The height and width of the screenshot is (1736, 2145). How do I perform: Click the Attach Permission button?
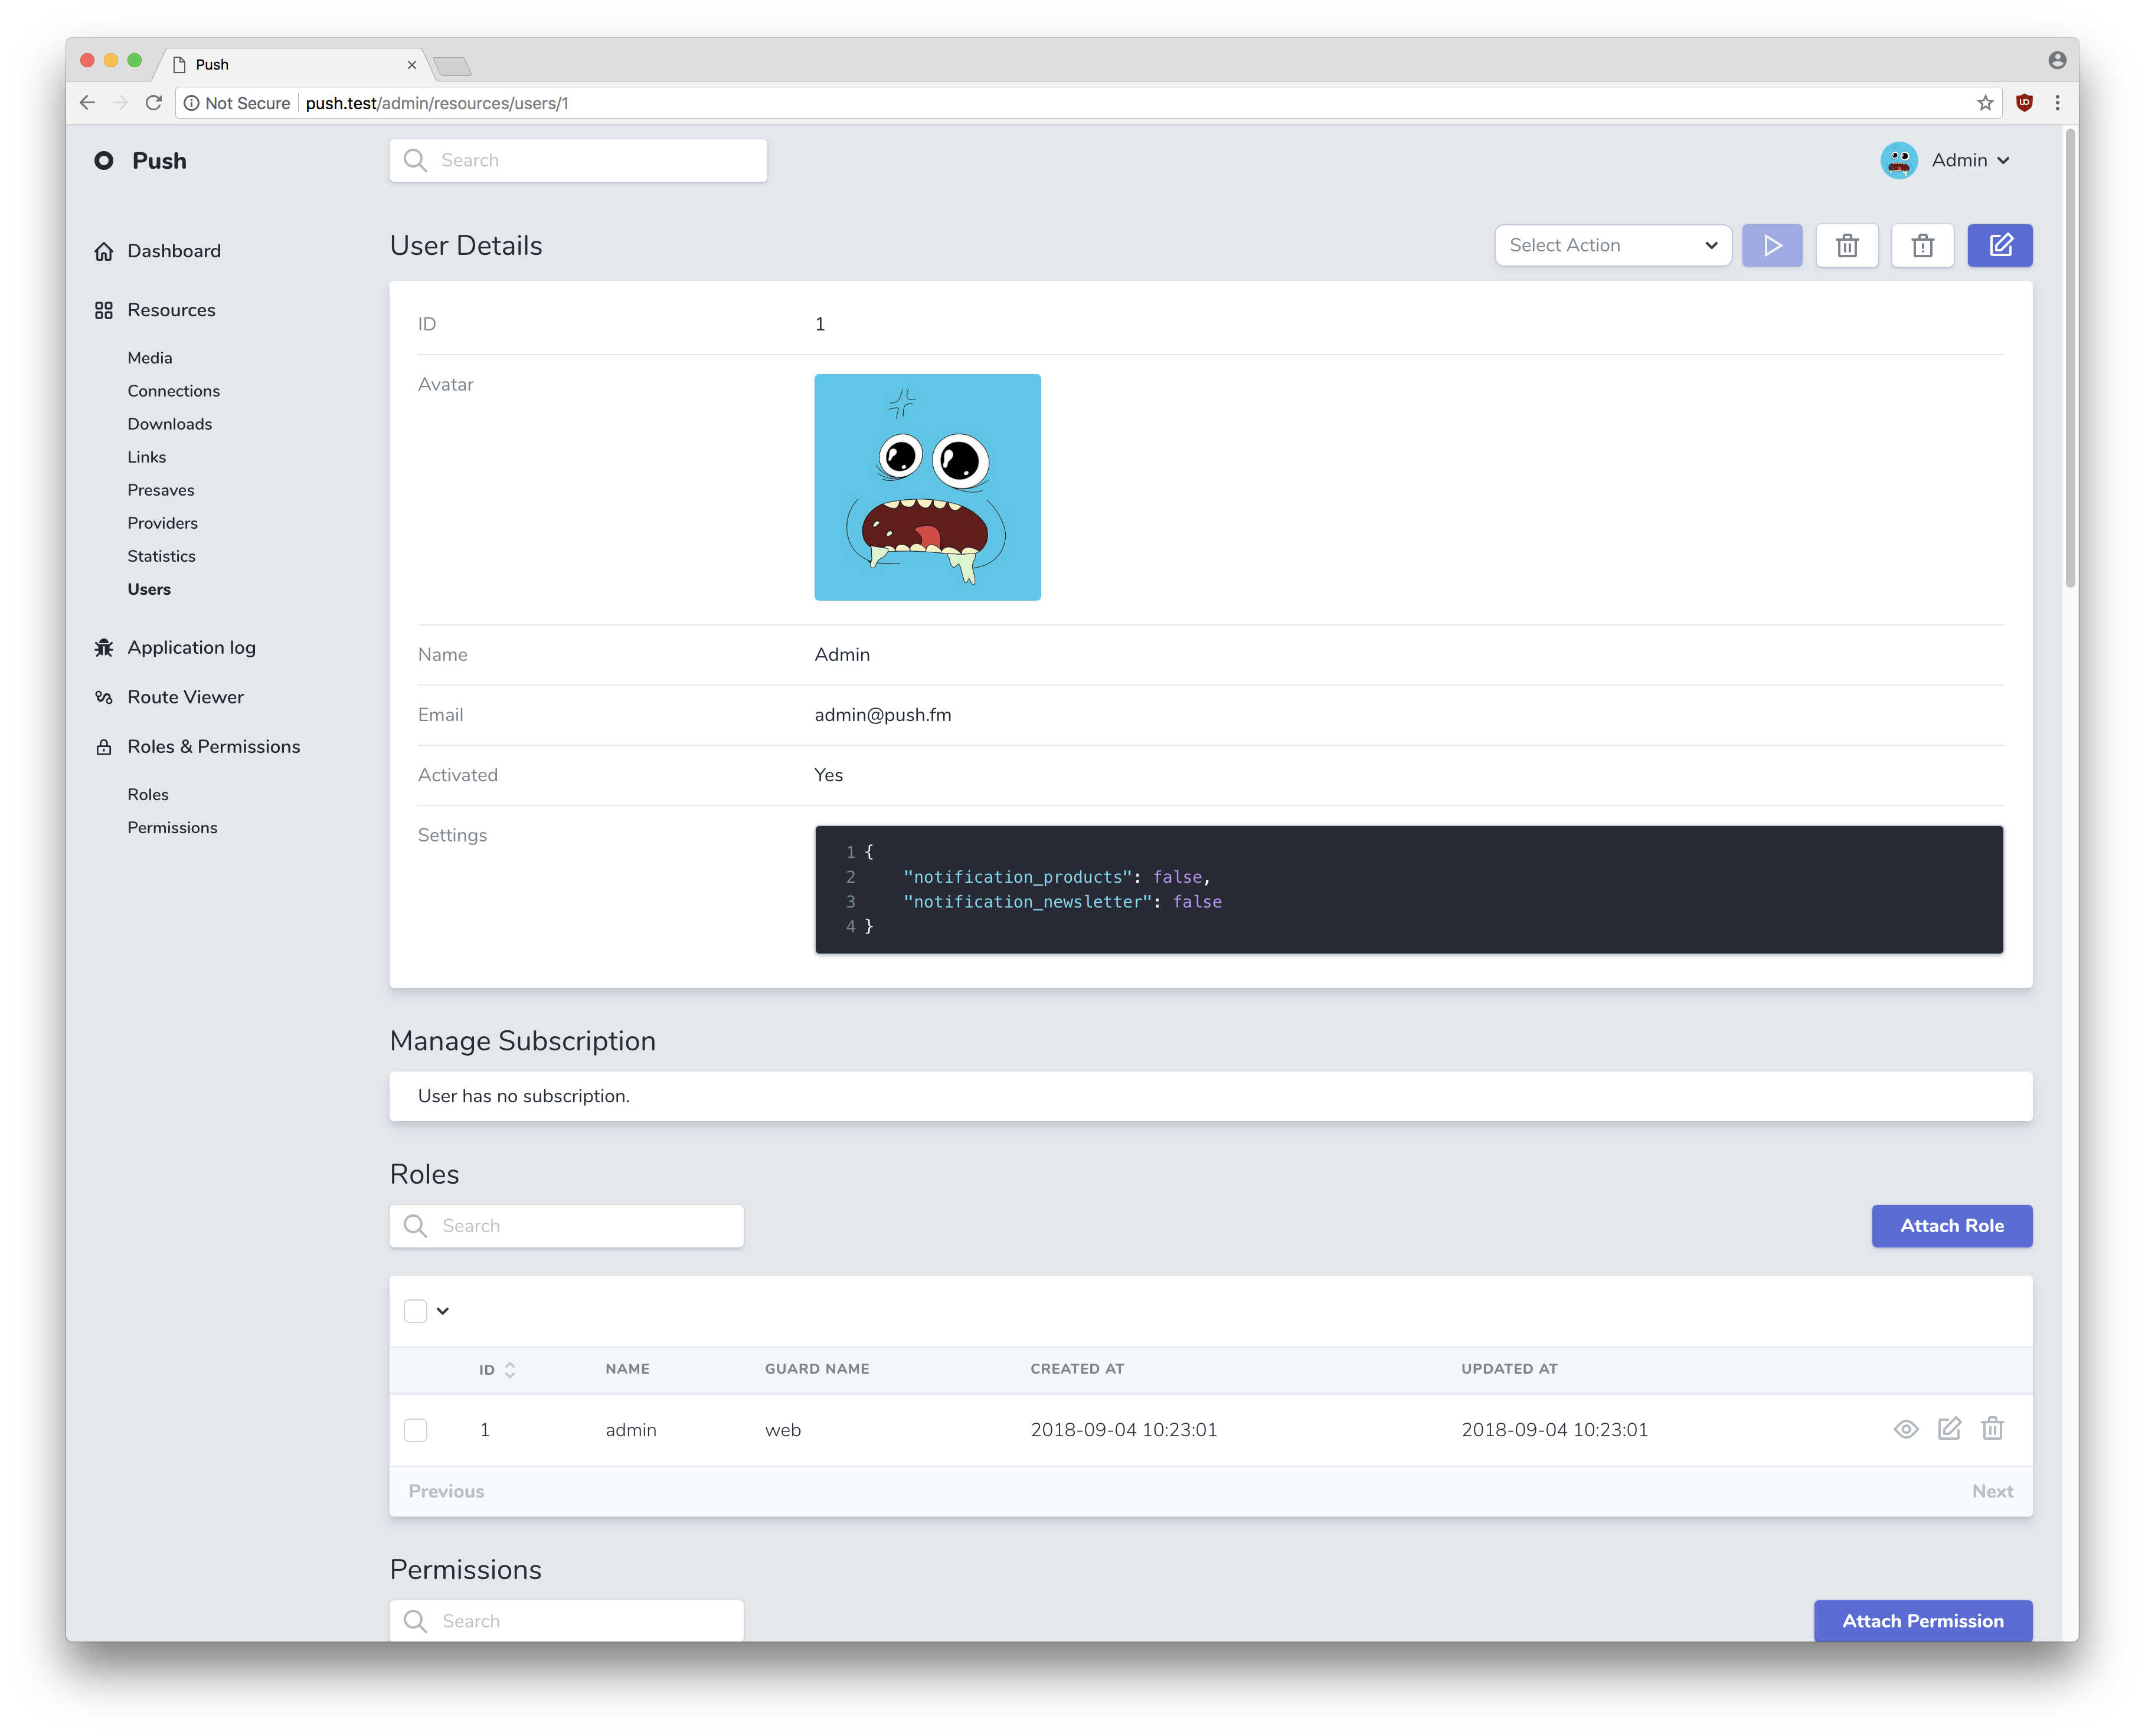tap(1923, 1621)
